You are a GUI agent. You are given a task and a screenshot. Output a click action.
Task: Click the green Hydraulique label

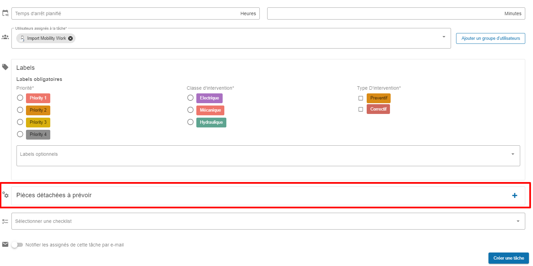point(211,122)
